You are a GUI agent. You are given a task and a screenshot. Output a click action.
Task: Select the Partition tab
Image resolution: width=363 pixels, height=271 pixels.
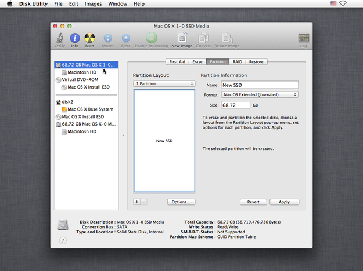pos(218,62)
